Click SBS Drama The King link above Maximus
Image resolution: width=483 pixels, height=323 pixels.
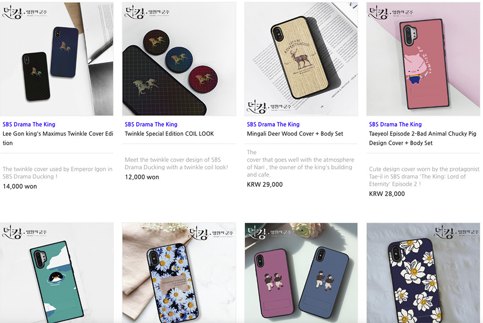pos(29,124)
